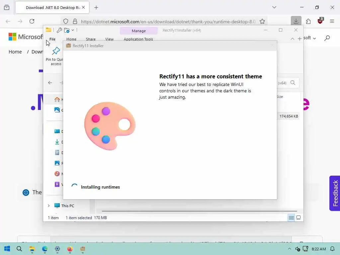Go back in the Explorer window
The height and width of the screenshot is (255, 340).
click(x=50, y=83)
